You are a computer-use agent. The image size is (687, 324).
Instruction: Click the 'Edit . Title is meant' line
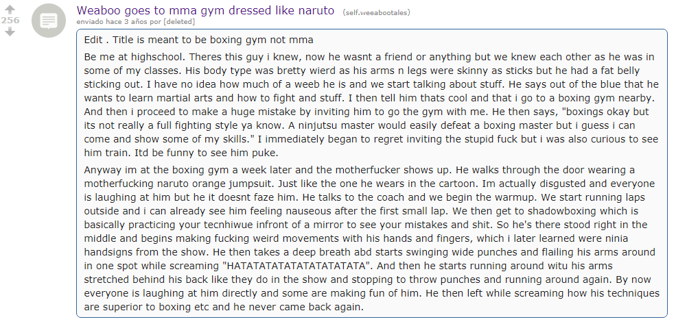[x=198, y=40]
